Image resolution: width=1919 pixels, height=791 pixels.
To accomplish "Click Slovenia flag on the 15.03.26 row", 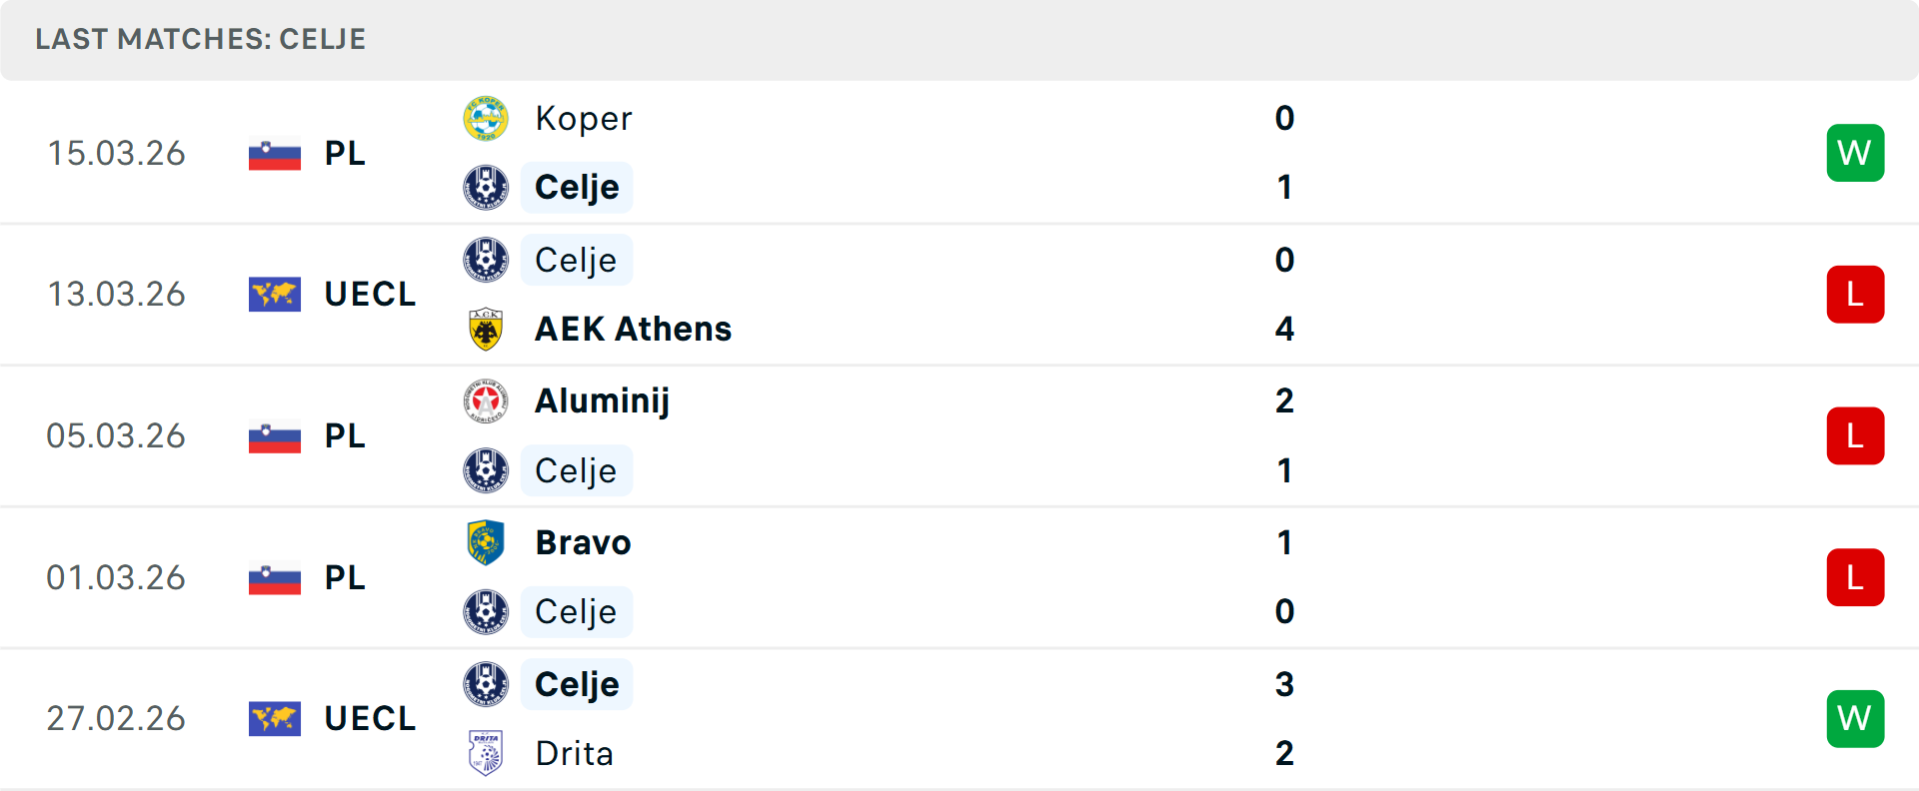I will click(x=275, y=154).
